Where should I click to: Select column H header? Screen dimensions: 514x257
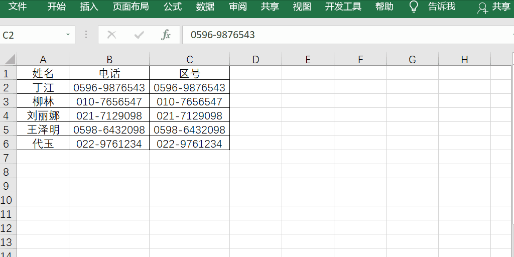pyautogui.click(x=464, y=59)
